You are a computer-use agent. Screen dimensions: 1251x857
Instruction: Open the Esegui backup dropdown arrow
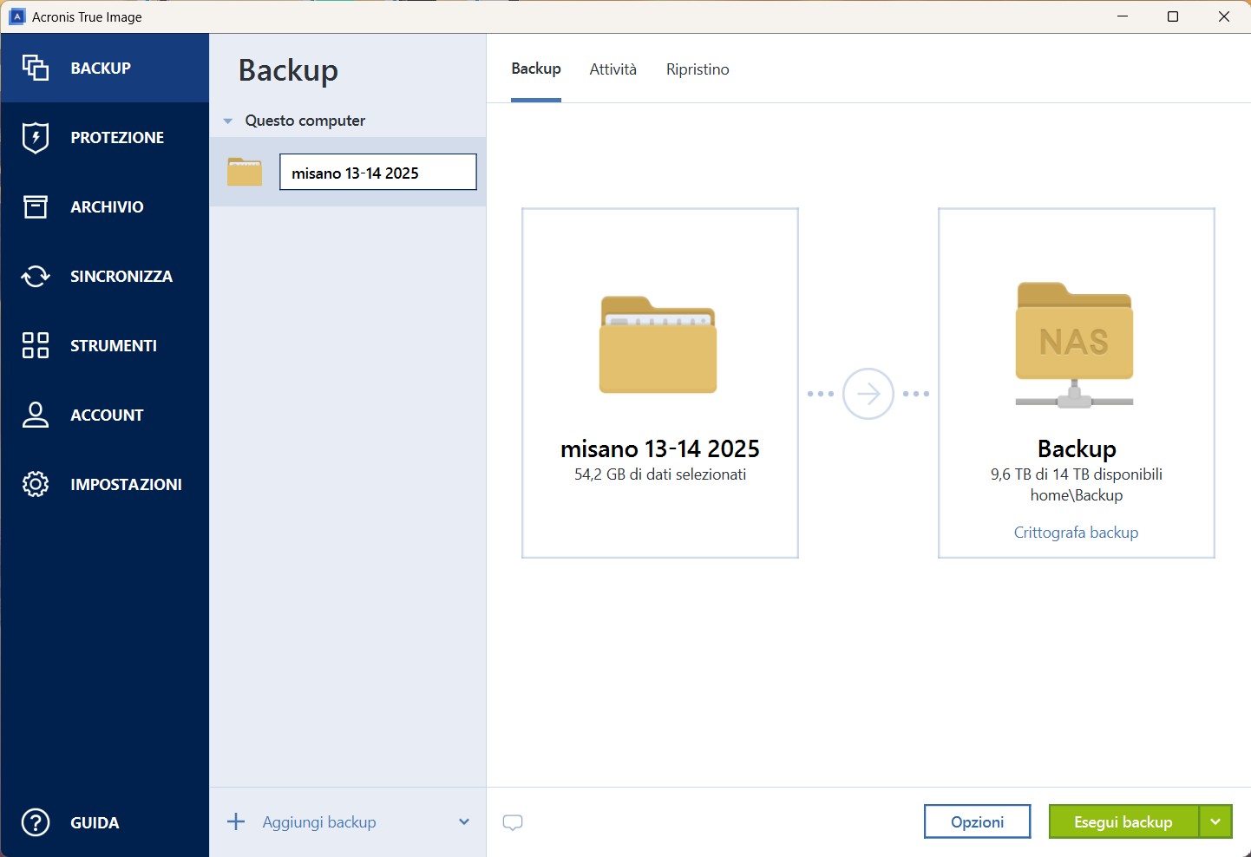(1215, 821)
